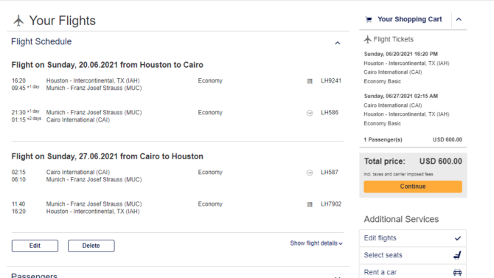Expand Show flight details
The height and width of the screenshot is (278, 494).
pyautogui.click(x=316, y=243)
